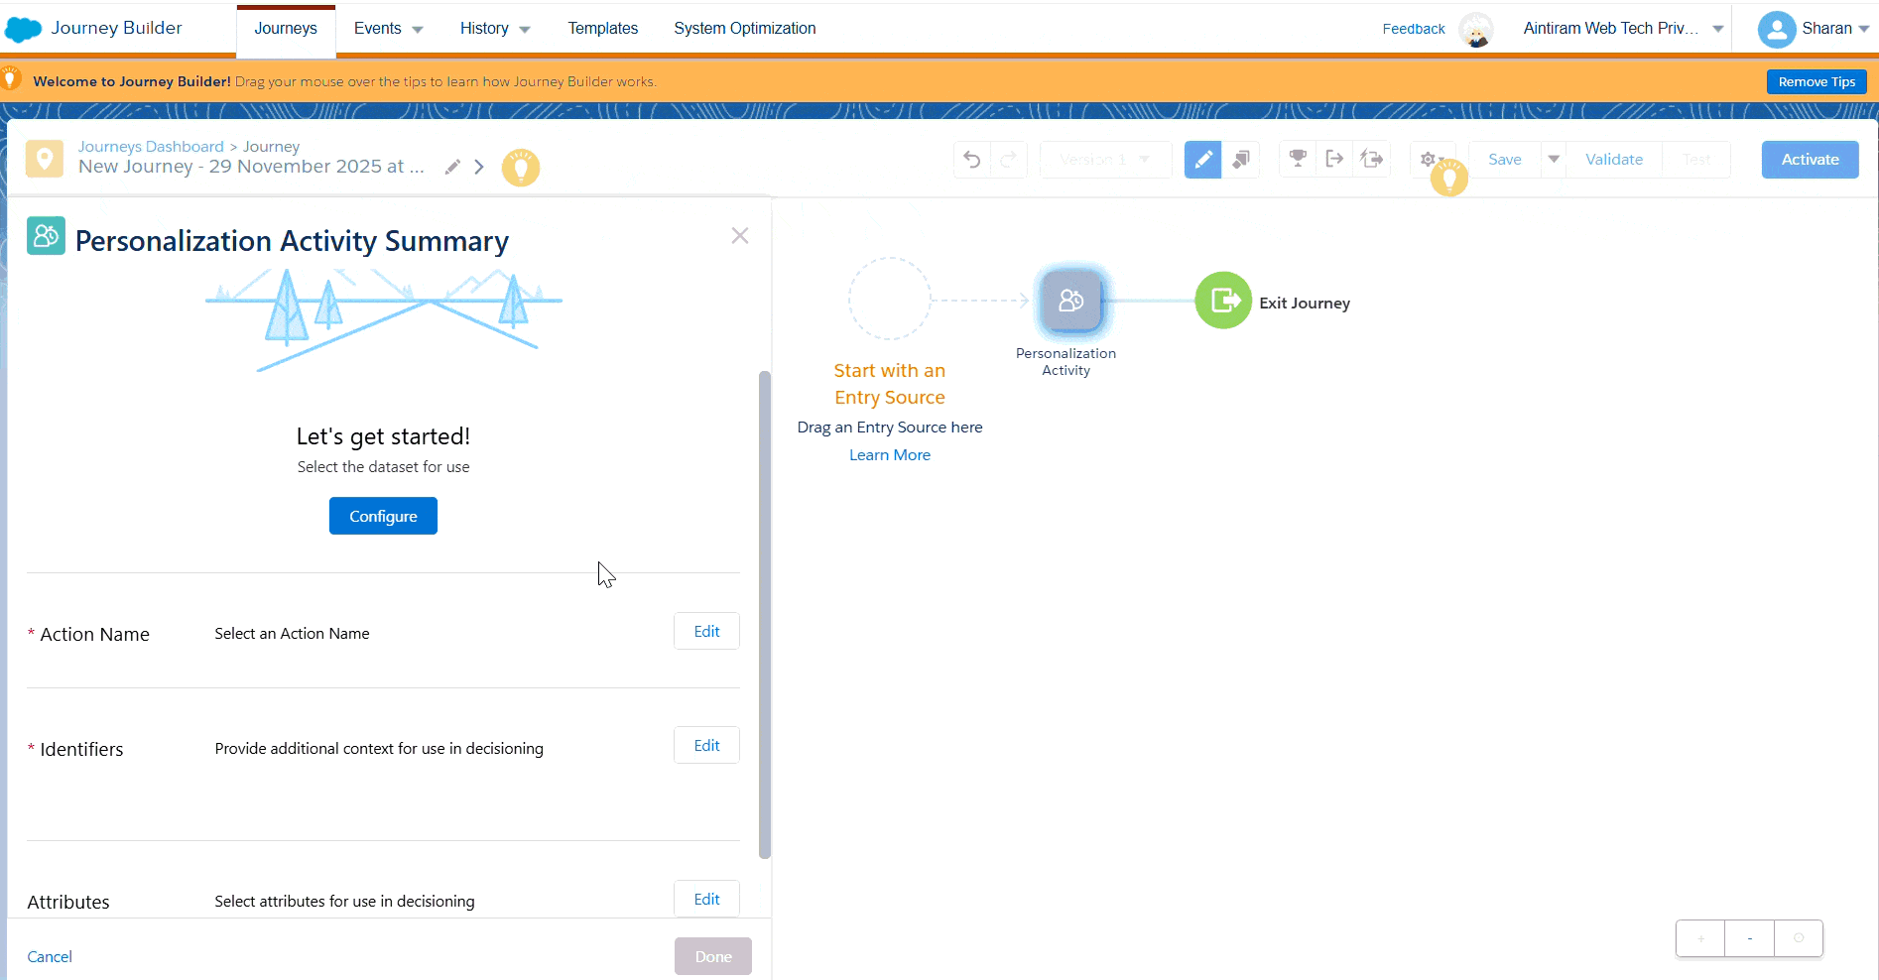Screen dimensions: 1879x980
Task: Click the exit criteria arrow icon
Action: [x=1335, y=159]
